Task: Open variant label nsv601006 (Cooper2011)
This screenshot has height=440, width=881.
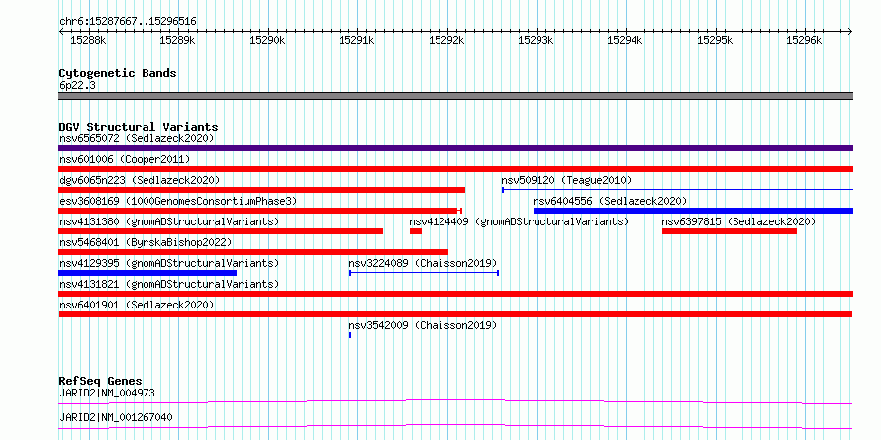Action: [125, 159]
